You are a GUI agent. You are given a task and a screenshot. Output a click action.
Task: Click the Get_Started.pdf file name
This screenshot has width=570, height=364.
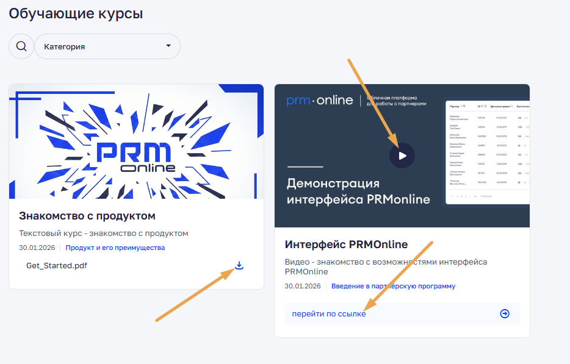tap(56, 266)
